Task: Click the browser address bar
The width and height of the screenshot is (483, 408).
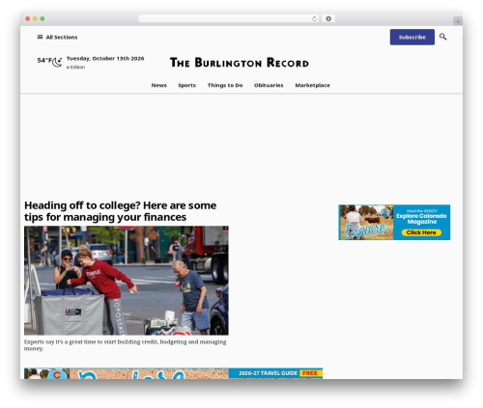Action: point(229,19)
